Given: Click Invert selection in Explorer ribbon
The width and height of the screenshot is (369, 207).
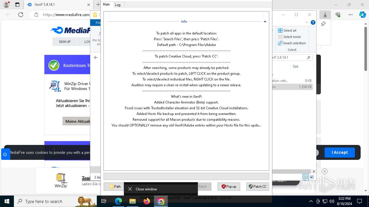Looking at the screenshot, I should [292, 43].
